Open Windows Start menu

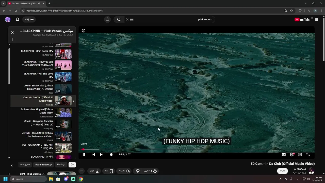coord(5,179)
